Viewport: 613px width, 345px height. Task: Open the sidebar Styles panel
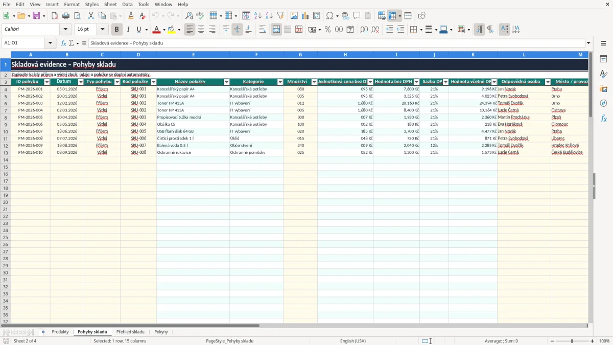tap(603, 74)
